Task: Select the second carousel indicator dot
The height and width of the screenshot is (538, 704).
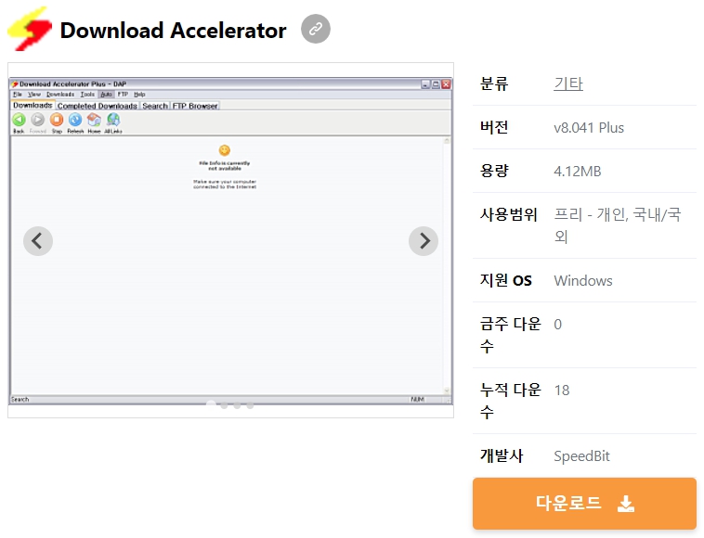Action: point(224,405)
